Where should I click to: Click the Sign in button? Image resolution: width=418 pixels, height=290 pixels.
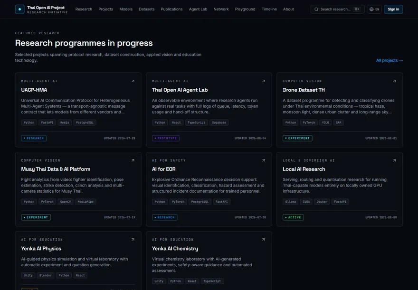[x=393, y=9]
